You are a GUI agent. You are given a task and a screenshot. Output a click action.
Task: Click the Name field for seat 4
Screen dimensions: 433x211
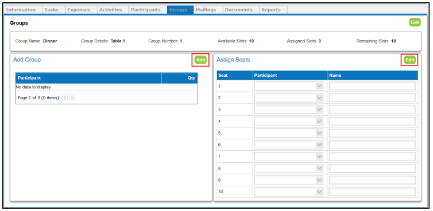pos(372,122)
